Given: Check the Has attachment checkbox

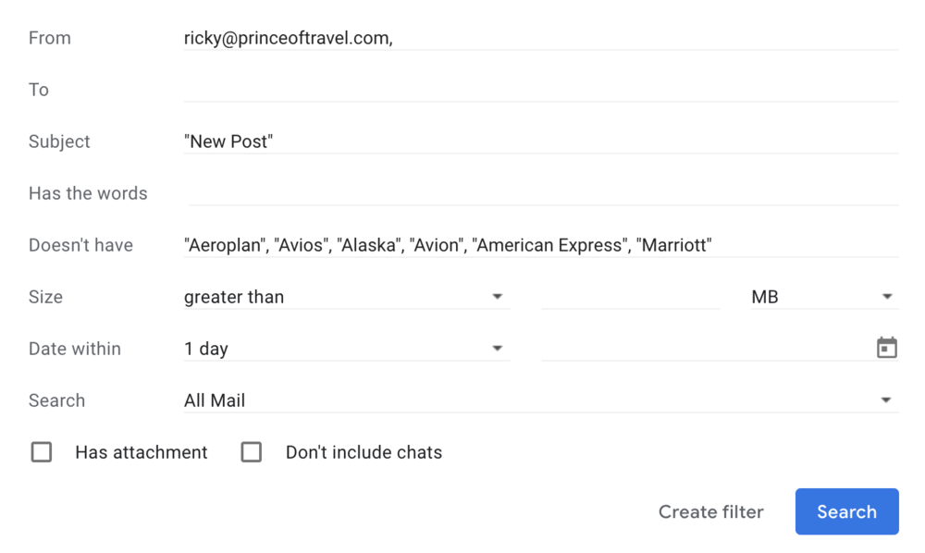Looking at the screenshot, I should pyautogui.click(x=42, y=452).
